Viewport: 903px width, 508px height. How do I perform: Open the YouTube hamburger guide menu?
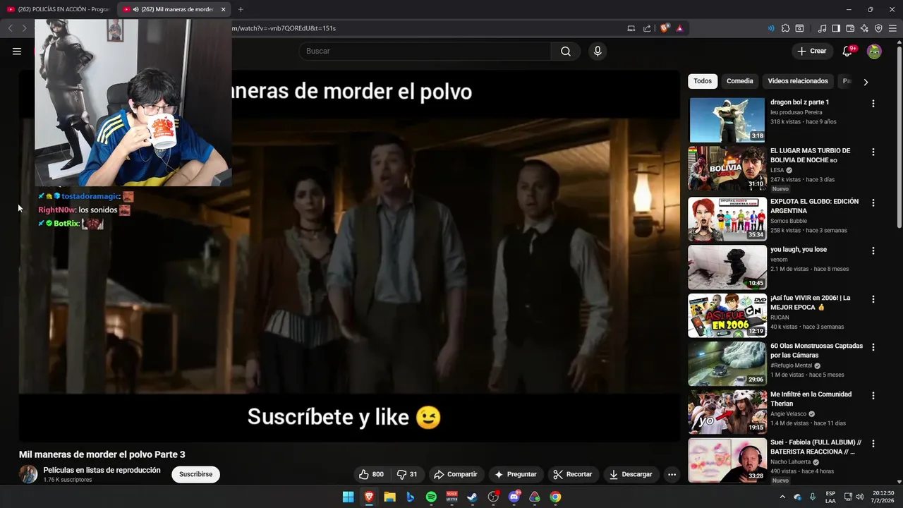(x=17, y=51)
